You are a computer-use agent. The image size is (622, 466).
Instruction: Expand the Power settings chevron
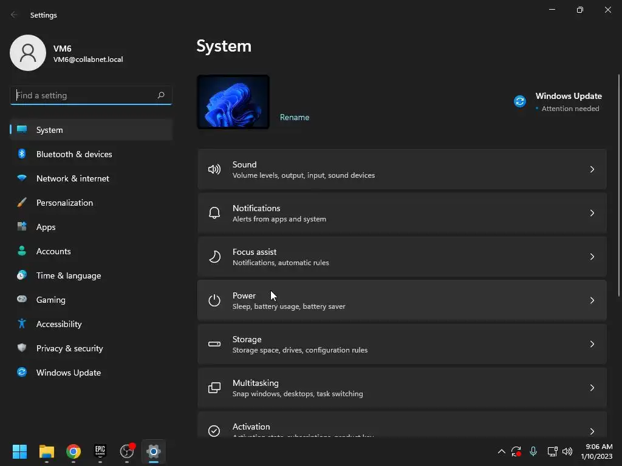[592, 300]
